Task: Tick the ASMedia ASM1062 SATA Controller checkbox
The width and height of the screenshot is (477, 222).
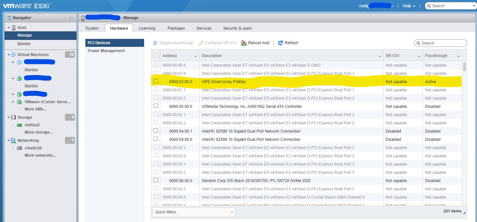Action: (x=156, y=106)
